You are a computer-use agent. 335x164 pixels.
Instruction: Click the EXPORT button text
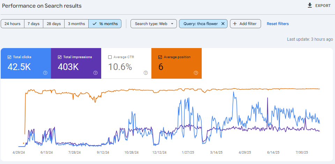coord(323,6)
